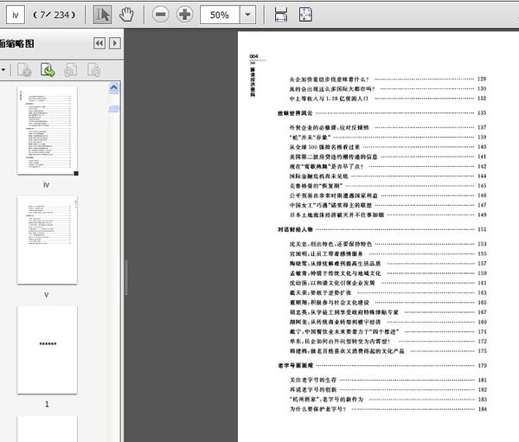The height and width of the screenshot is (442, 519).
Task: Open the zoom percentage dropdown arrow
Action: (247, 15)
